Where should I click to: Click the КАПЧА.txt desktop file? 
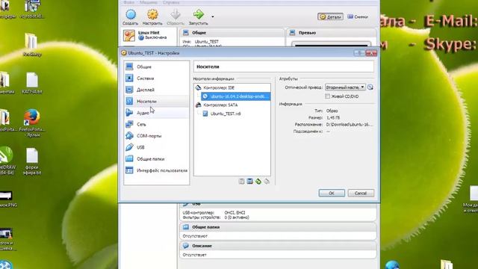[x=32, y=83]
